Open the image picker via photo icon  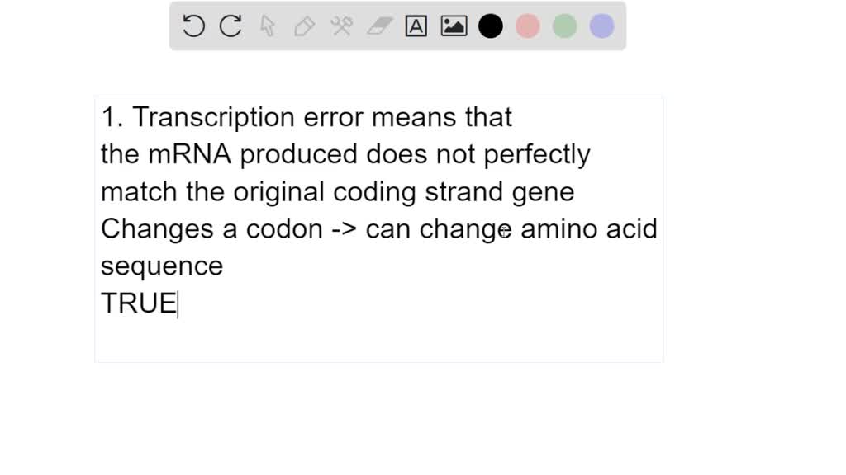(454, 26)
